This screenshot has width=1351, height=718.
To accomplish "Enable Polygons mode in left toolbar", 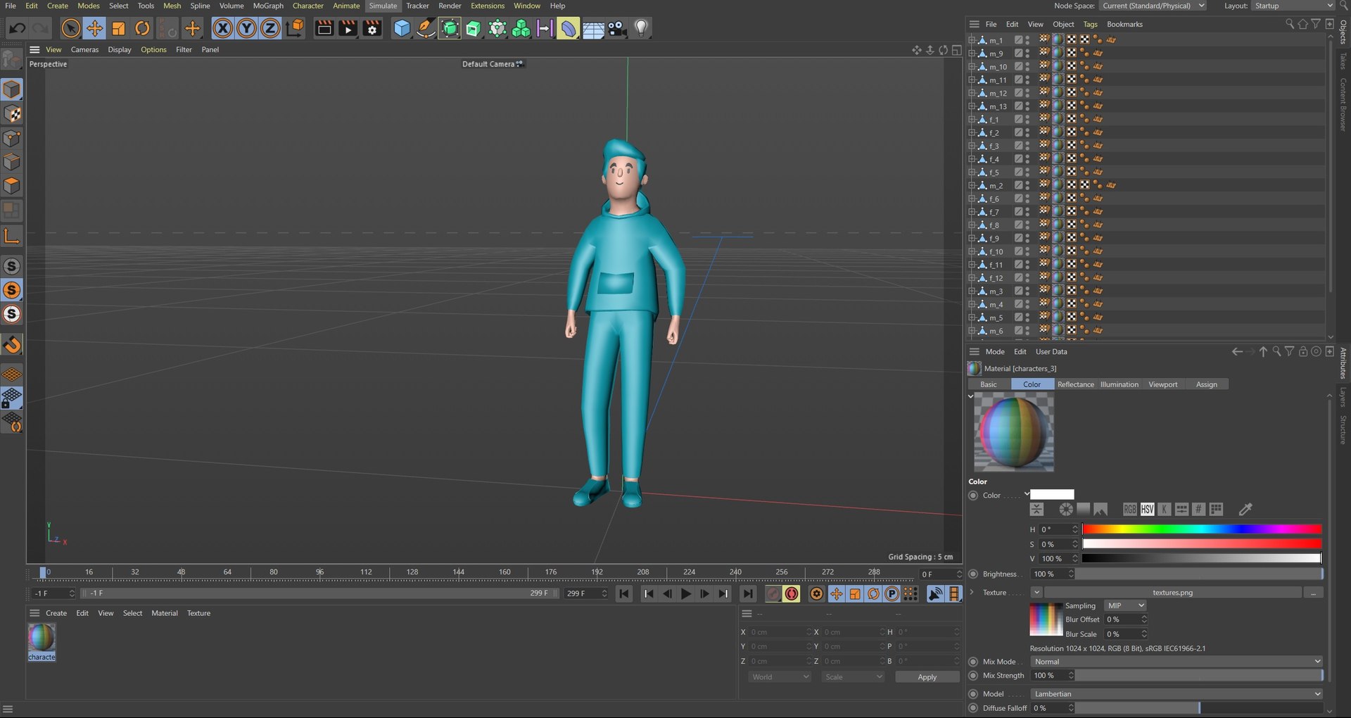I will [x=12, y=186].
